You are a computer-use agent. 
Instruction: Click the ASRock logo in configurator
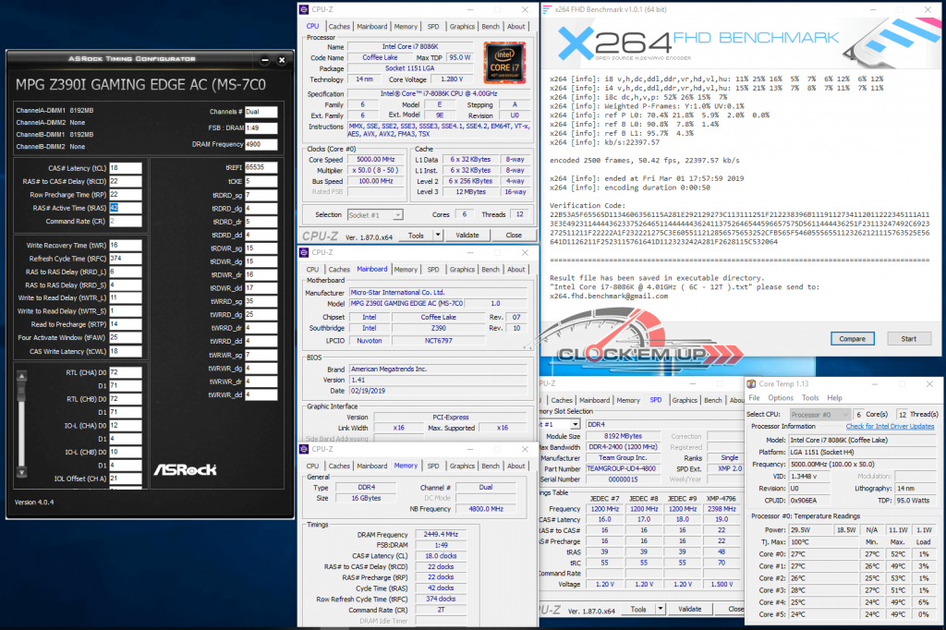point(185,469)
